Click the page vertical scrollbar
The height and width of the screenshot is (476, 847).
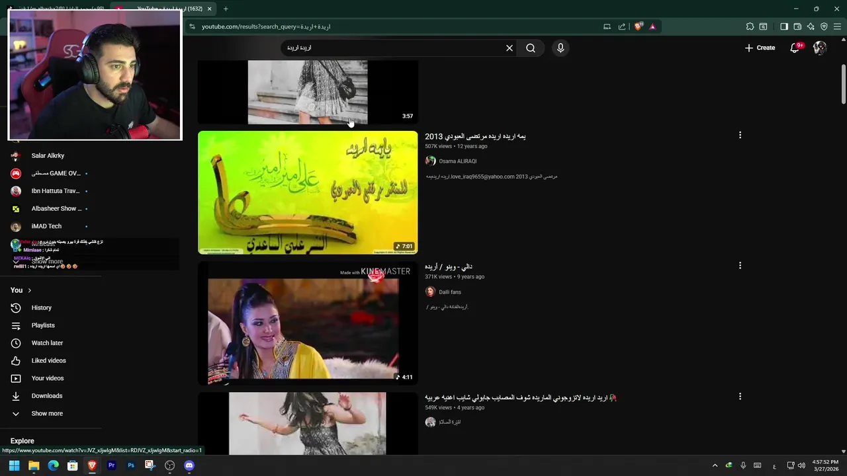(x=843, y=85)
